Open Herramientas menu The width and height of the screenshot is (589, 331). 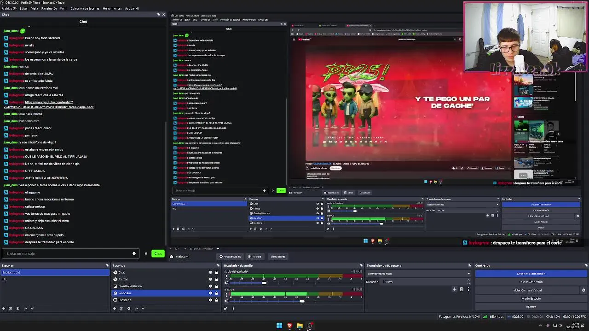tap(112, 8)
